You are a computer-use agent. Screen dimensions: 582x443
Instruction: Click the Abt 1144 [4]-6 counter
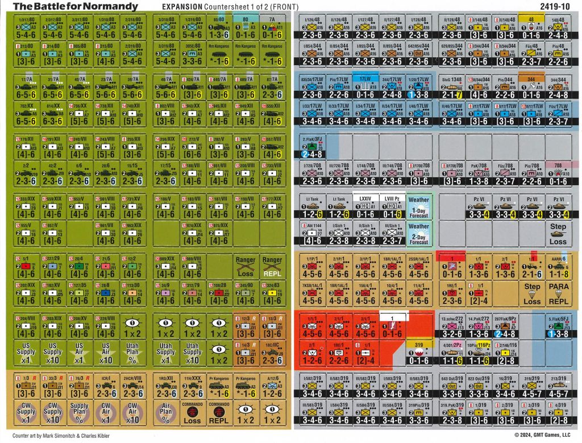[x=312, y=233]
